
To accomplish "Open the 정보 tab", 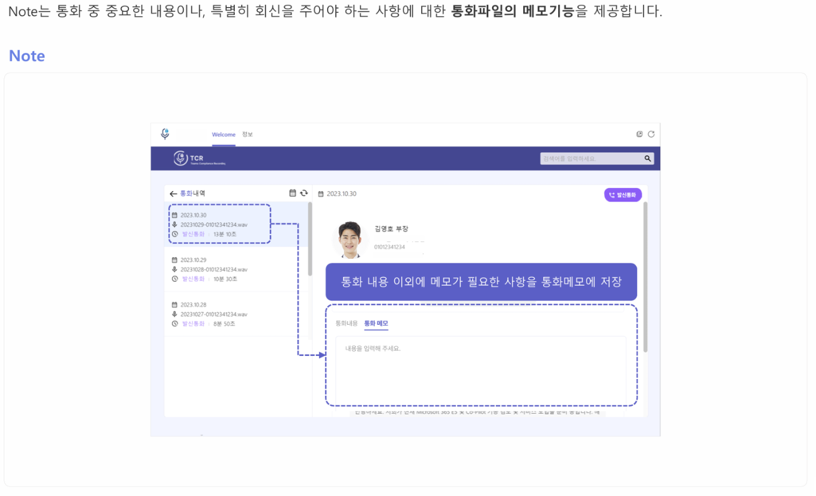I will [x=247, y=134].
